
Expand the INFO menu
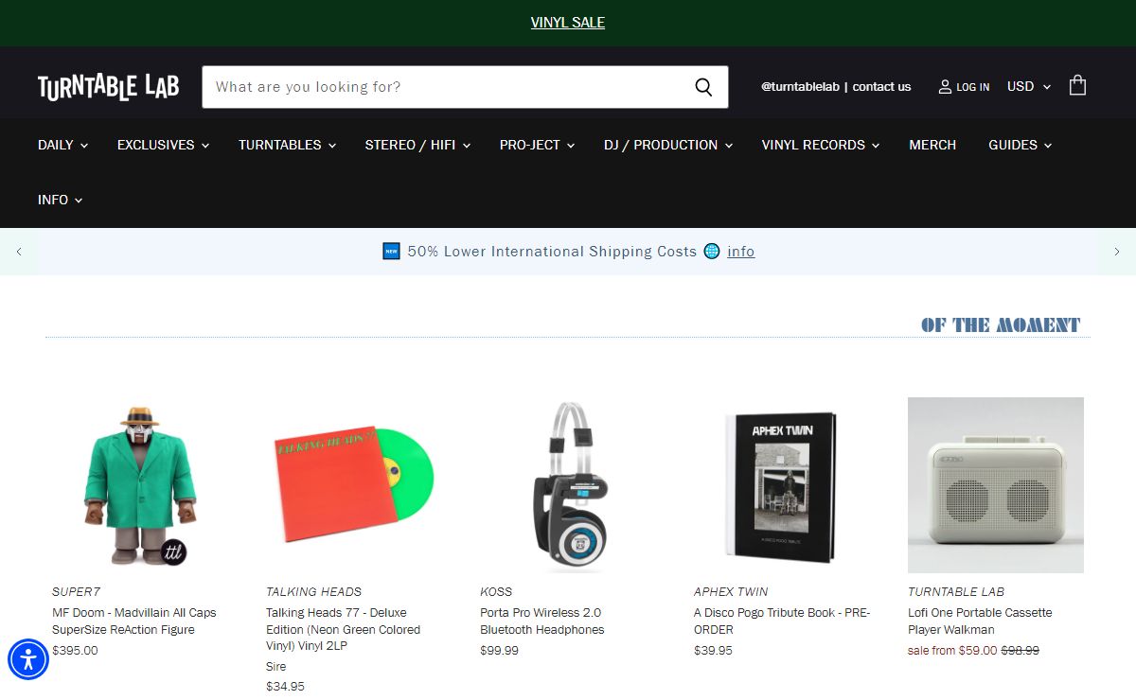point(60,200)
